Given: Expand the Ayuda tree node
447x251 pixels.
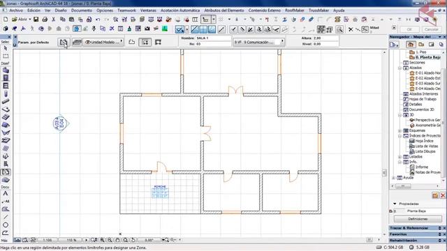Looking at the screenshot, I should (394, 178).
